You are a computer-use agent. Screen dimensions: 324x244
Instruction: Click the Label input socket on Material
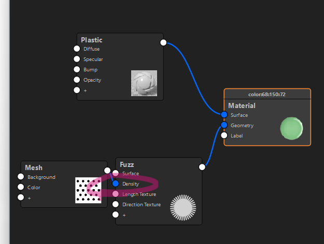224,135
